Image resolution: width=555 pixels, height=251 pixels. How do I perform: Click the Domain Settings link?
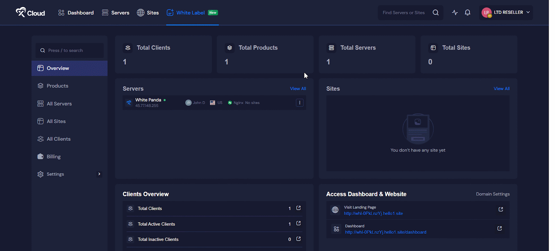coord(493,194)
